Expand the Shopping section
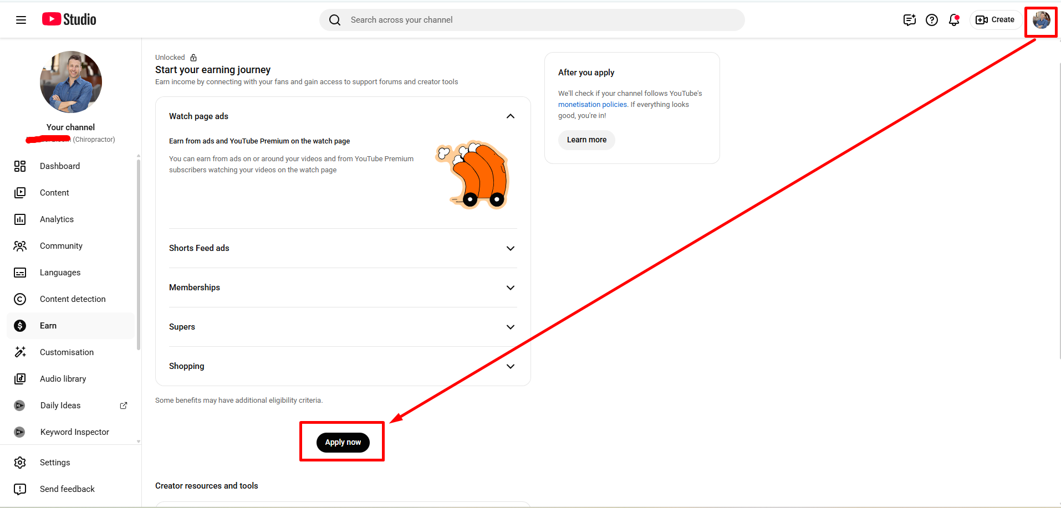1061x508 pixels. click(511, 366)
